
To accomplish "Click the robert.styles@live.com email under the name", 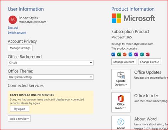I will [32, 22].
